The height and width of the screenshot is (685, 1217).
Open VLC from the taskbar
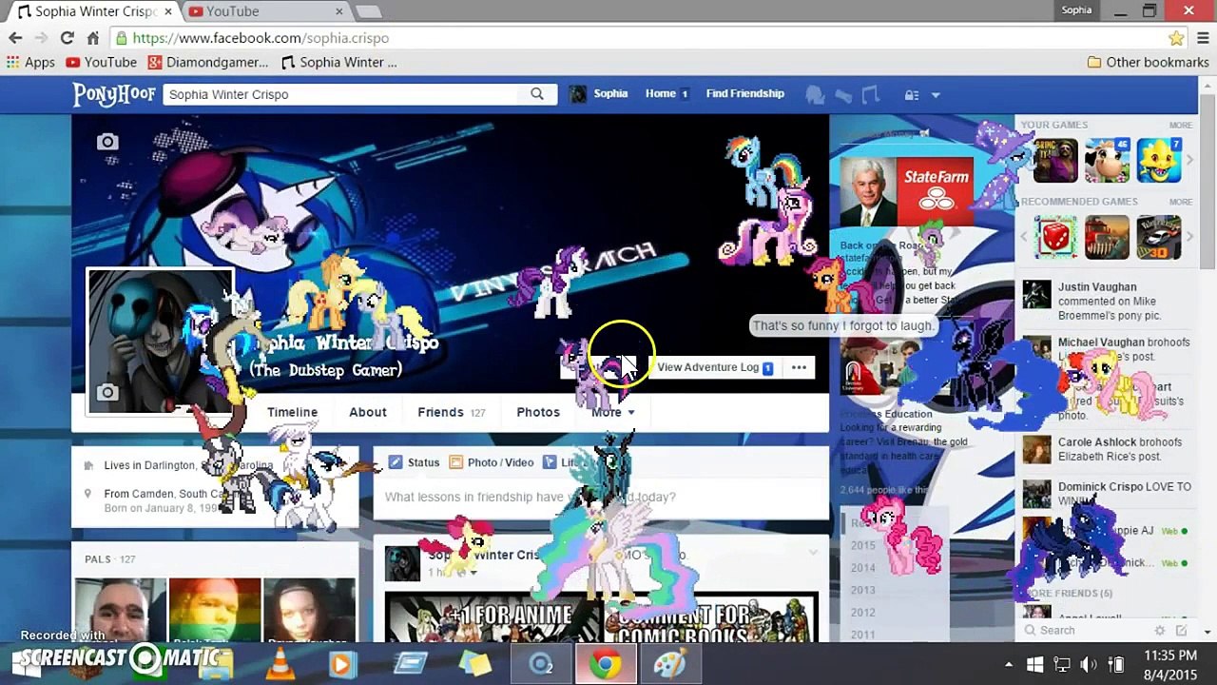point(280,662)
